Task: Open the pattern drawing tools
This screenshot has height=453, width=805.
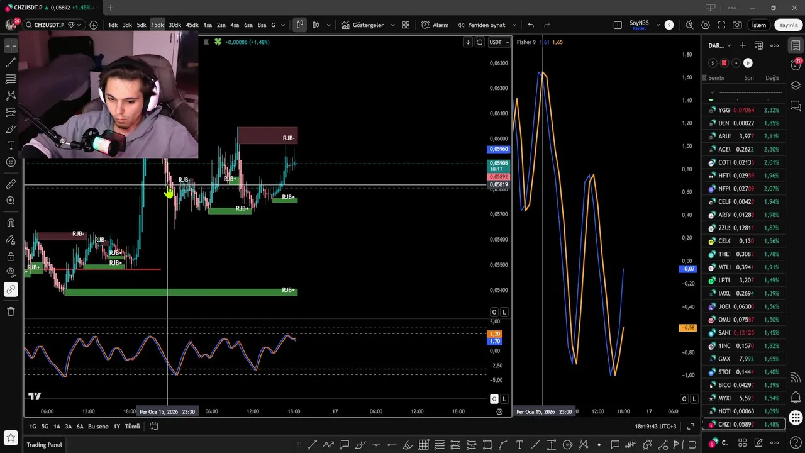Action: (11, 96)
